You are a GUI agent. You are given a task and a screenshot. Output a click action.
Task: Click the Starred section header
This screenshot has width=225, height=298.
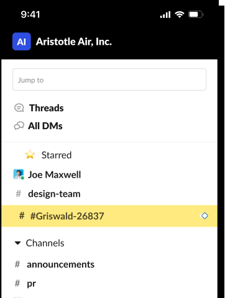click(x=57, y=155)
